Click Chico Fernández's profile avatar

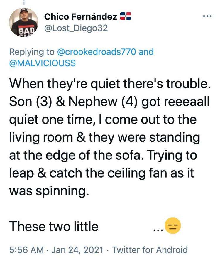tap(23, 22)
